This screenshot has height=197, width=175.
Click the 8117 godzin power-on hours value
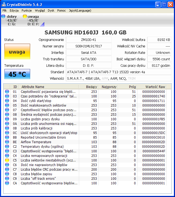[159, 65]
